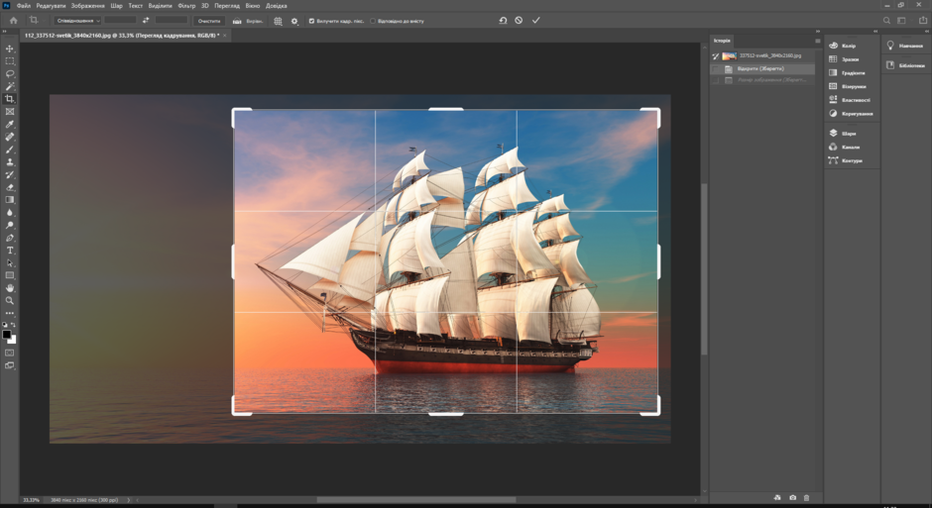Select the Type tool
This screenshot has width=932, height=508.
point(10,251)
